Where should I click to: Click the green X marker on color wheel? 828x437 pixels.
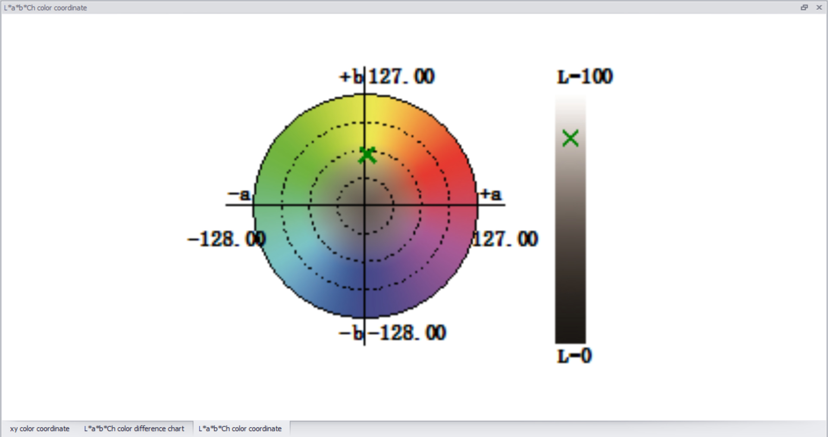coord(367,155)
